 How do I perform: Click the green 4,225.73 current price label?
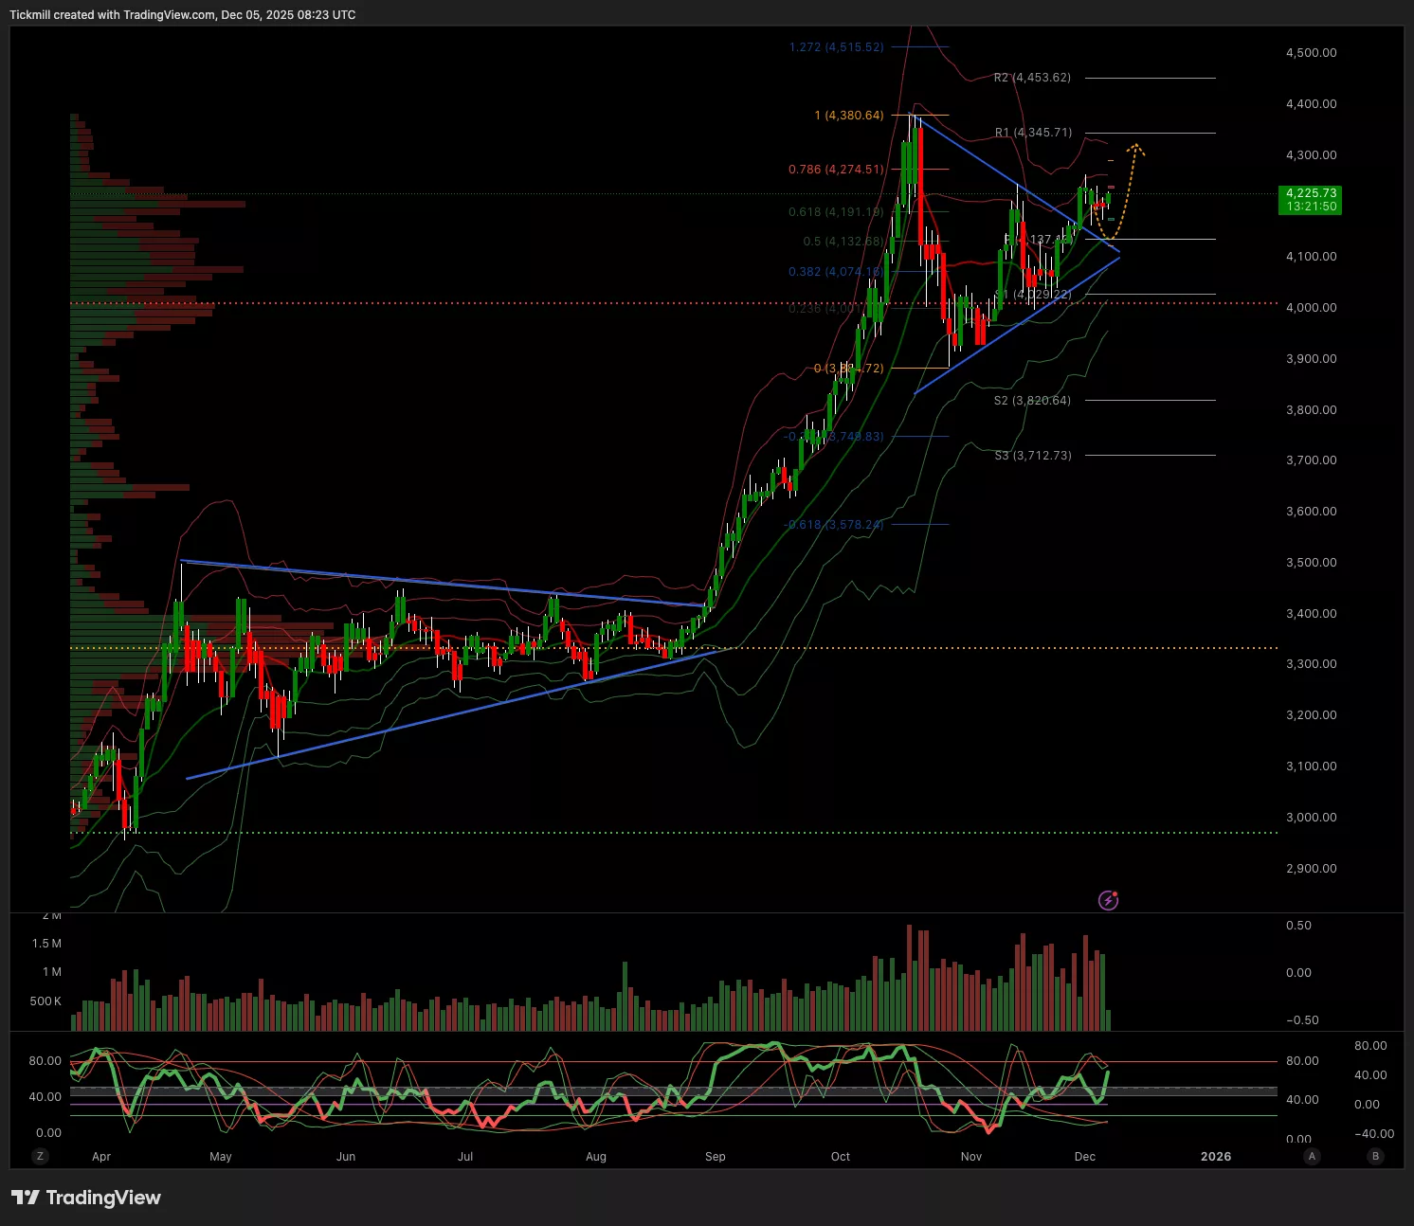coord(1311,199)
